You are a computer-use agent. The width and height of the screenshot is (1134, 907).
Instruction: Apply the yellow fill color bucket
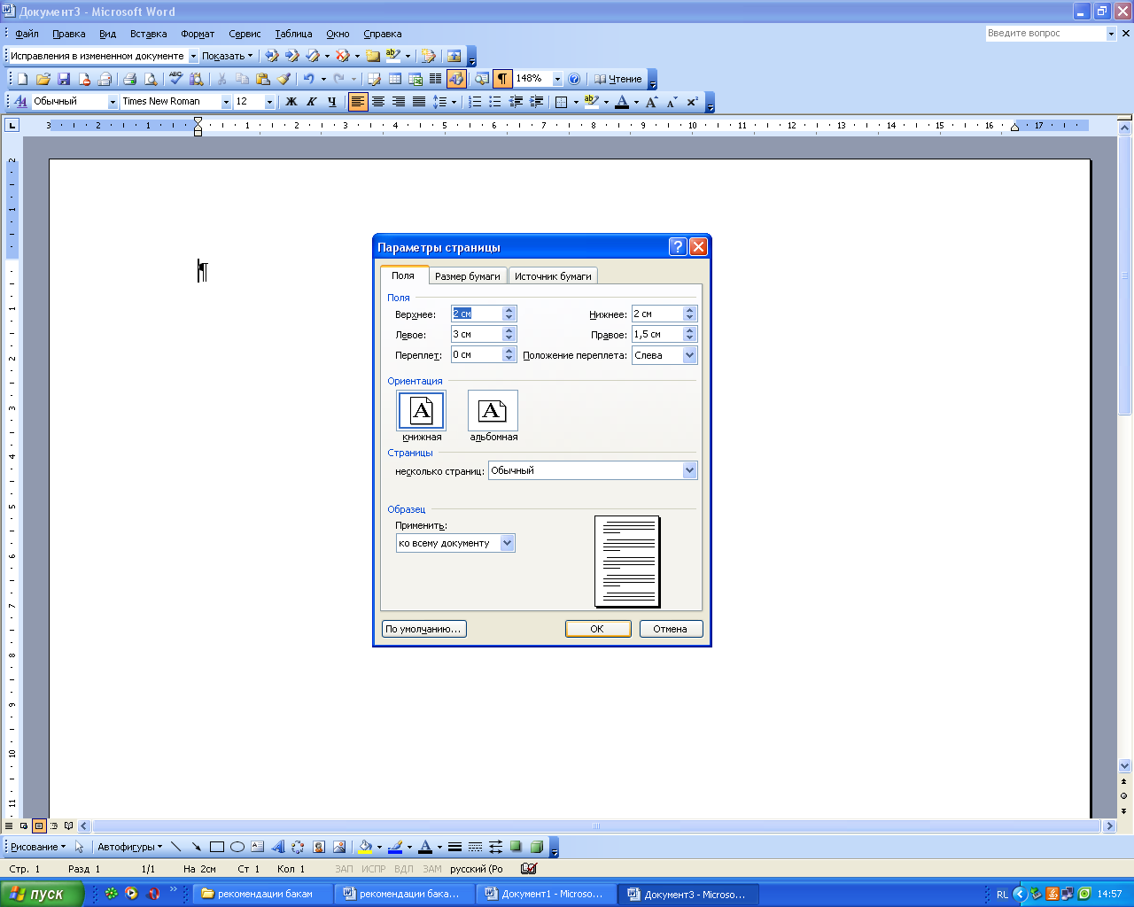point(364,847)
